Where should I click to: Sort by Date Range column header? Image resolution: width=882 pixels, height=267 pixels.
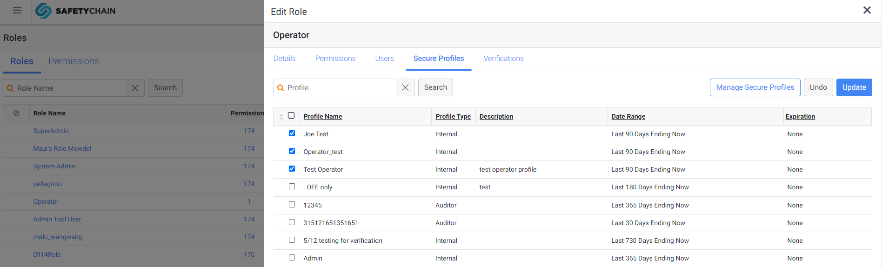[628, 116]
